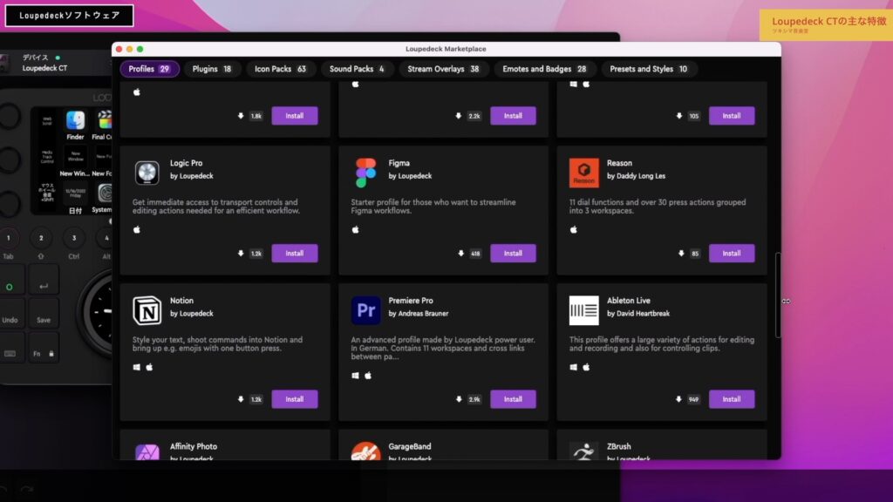Click the Ableton Live logo icon
This screenshot has height=502, width=893.
[x=583, y=310]
